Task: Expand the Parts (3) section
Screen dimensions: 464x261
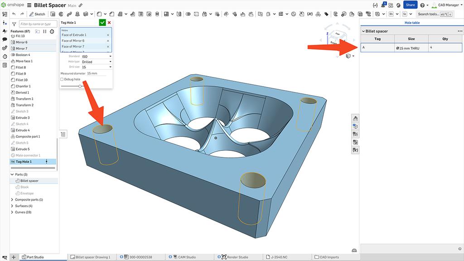Action: click(x=12, y=174)
